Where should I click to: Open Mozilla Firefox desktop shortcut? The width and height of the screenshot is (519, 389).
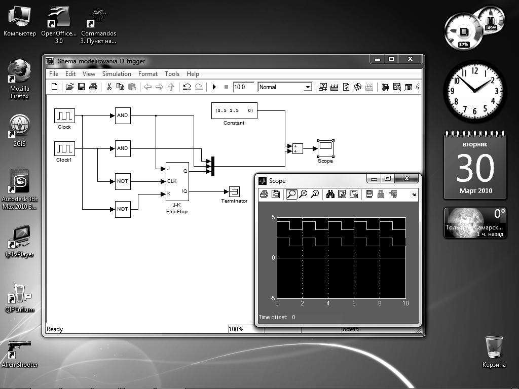20,80
